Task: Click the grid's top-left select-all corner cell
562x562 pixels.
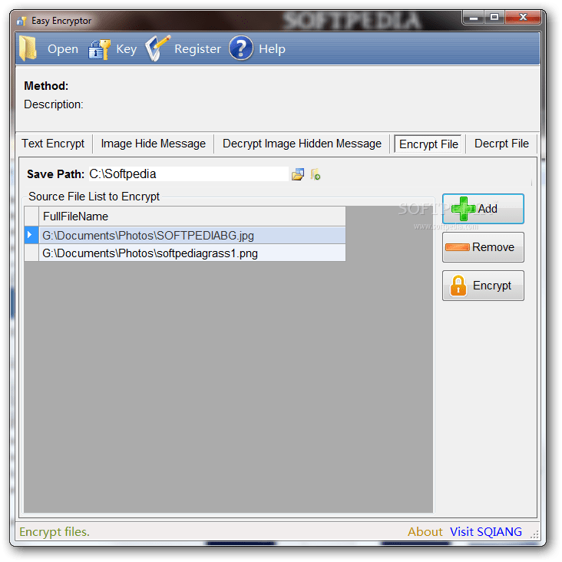Action: pos(31,217)
